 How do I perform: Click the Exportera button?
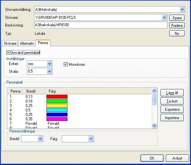click(172, 109)
